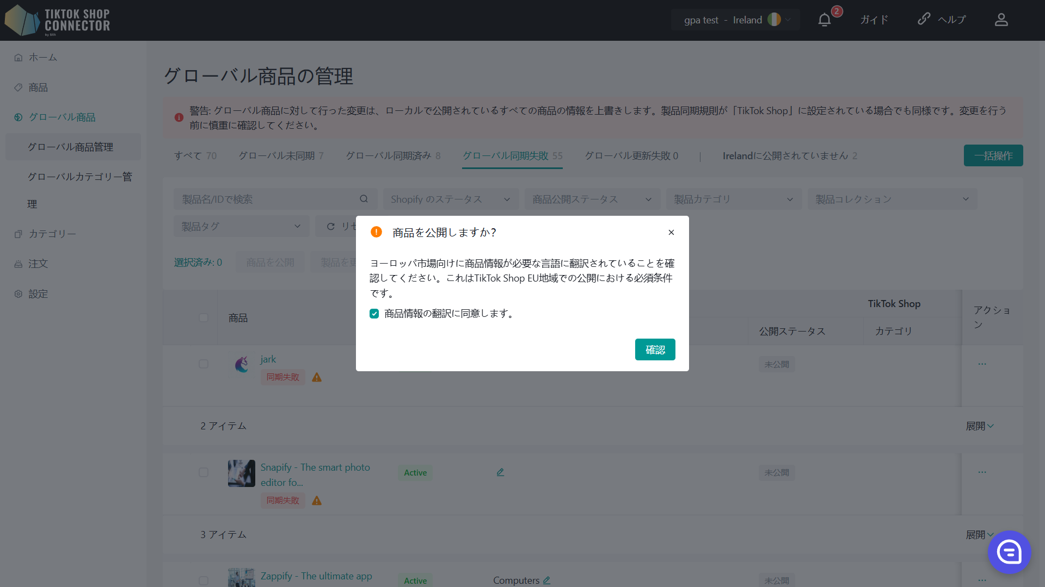Switch to グローバル同期済み tab
Image resolution: width=1045 pixels, height=587 pixels.
(x=393, y=156)
